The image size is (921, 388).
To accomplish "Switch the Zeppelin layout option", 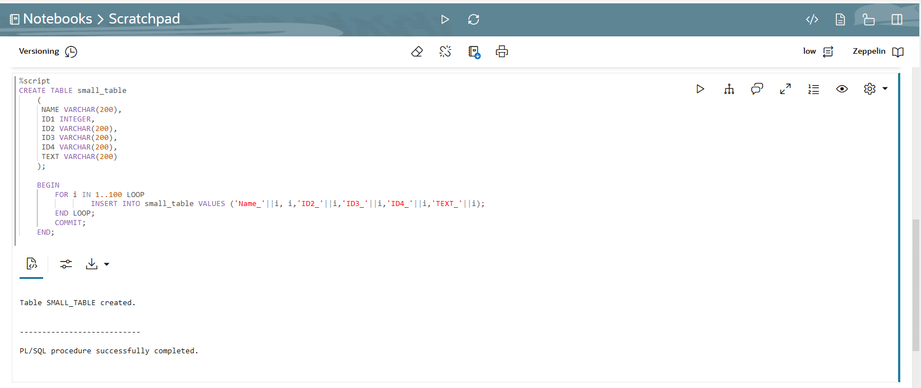I will [x=869, y=51].
